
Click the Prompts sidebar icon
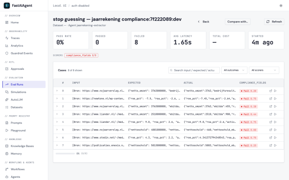click(x=7, y=123)
